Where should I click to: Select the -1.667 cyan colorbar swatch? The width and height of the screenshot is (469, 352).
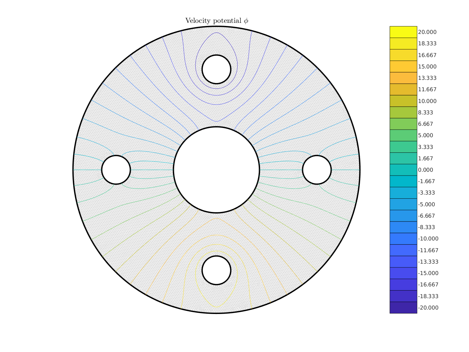point(403,181)
